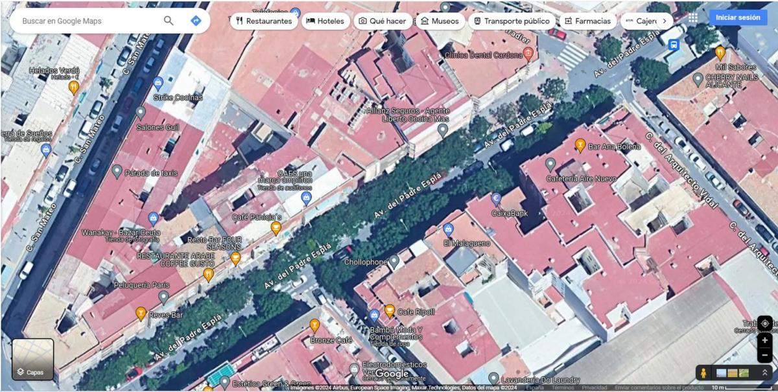Click the Clínica Dental Cardona pin
The width and height of the screenshot is (778, 392).
point(528,54)
